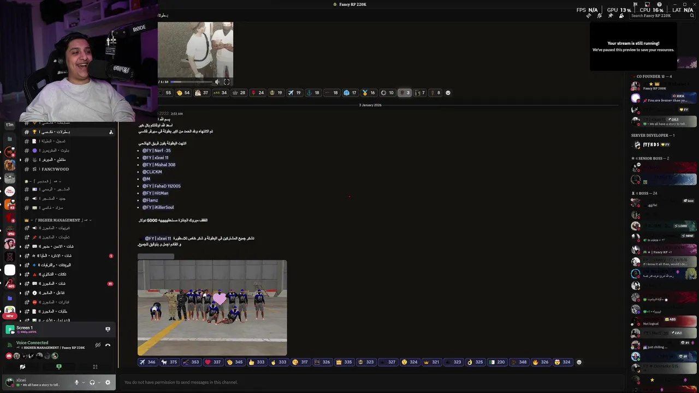
Task: Toggle the thumbs-up reaction 333
Action: pyautogui.click(x=257, y=362)
